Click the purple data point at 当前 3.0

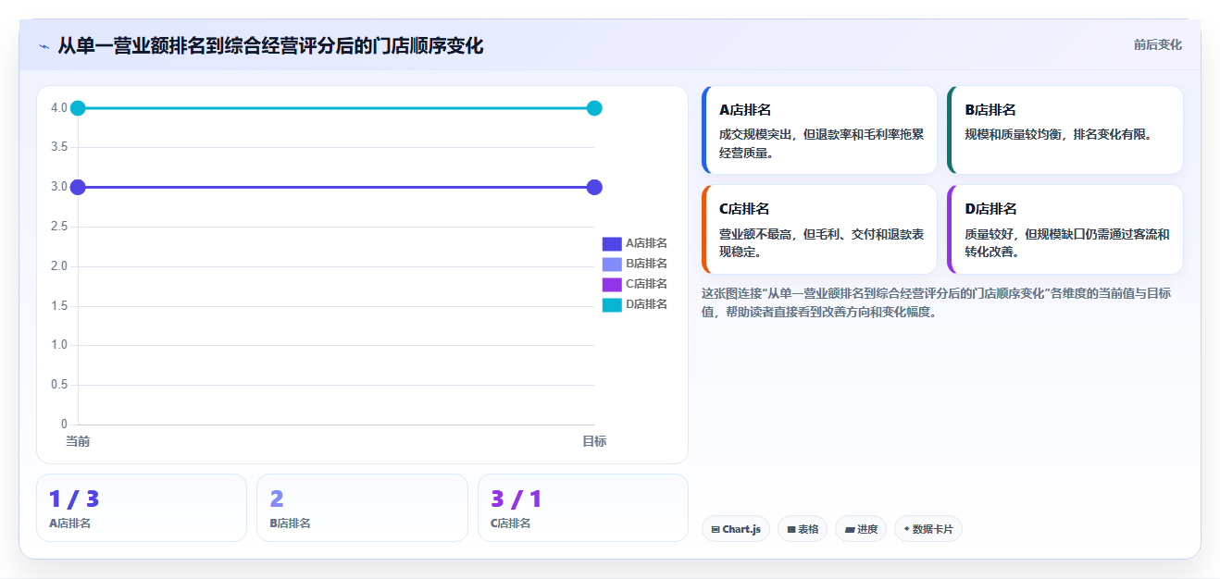pyautogui.click(x=78, y=187)
